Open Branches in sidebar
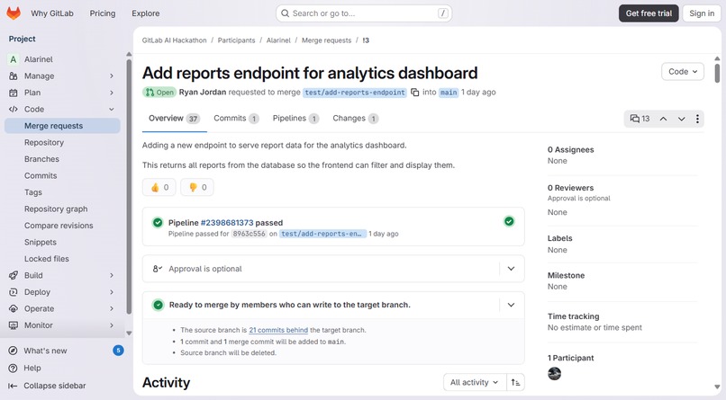726x400 pixels. [62, 159]
